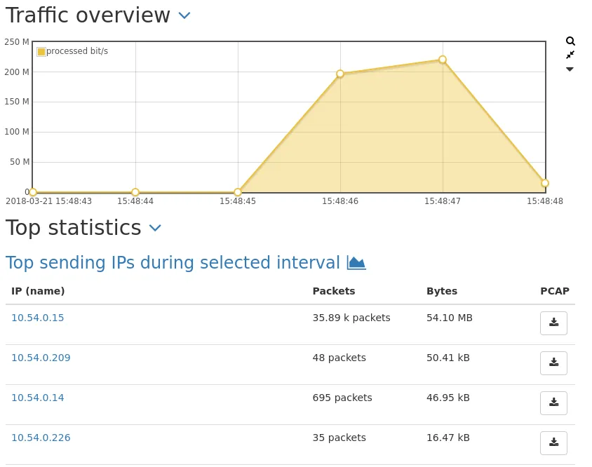Viewport: 592px width, 467px height.
Task: Open IP 10.54.0.209 link
Action: (x=41, y=358)
